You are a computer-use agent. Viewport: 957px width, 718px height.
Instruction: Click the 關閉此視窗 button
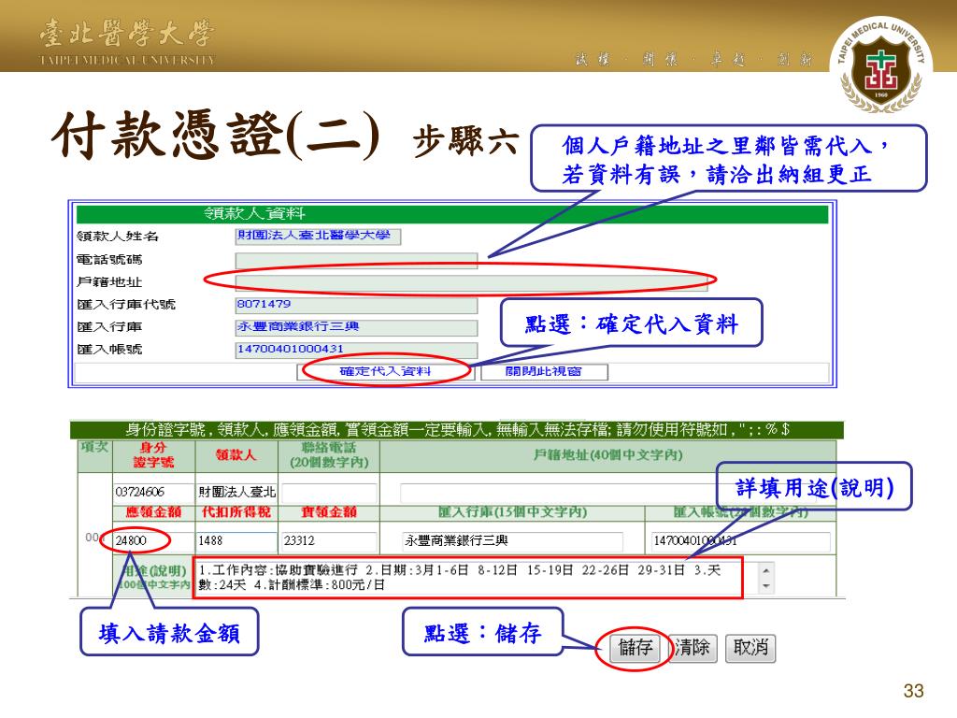click(x=544, y=371)
